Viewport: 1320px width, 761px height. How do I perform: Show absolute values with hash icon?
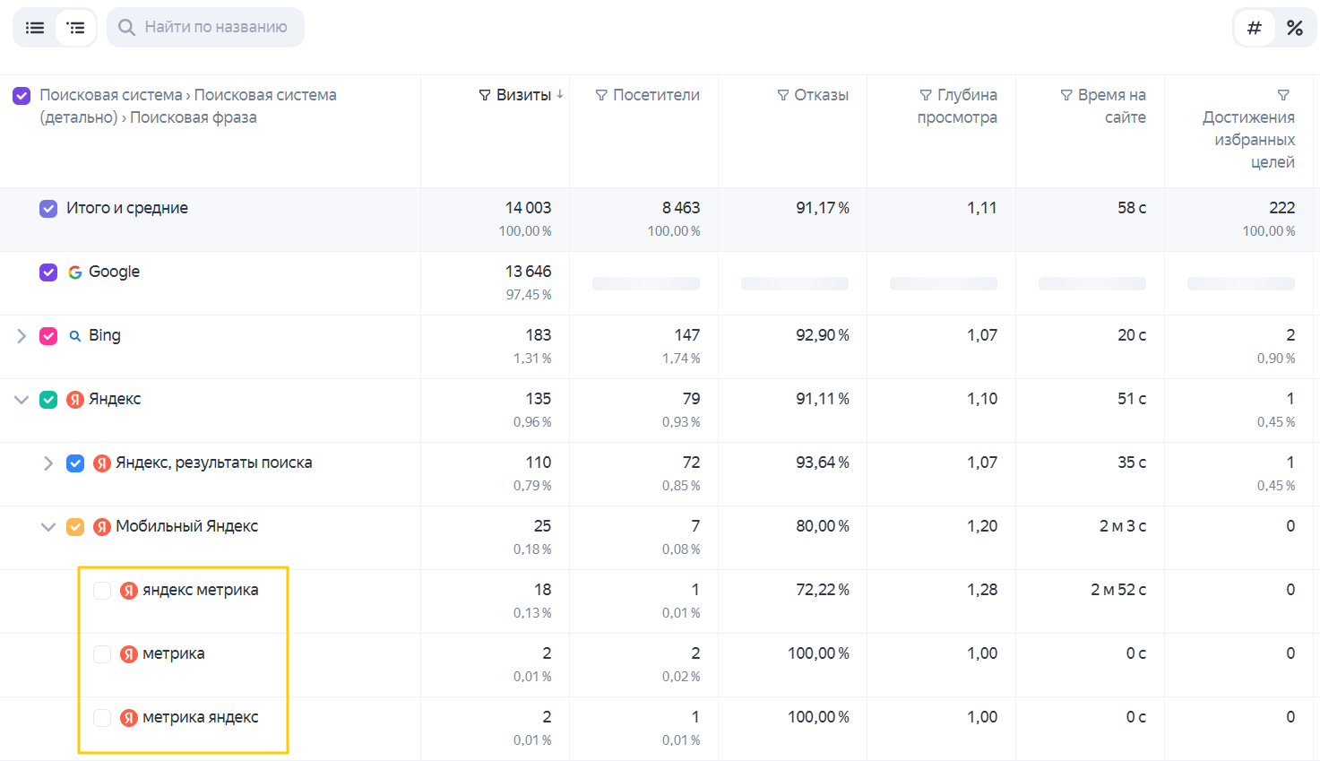coord(1255,28)
